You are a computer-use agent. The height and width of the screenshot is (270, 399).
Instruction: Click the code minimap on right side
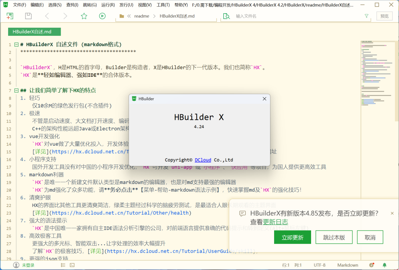point(378,74)
